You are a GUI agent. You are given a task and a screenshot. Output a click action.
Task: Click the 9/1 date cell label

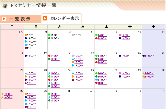tap(92, 91)
